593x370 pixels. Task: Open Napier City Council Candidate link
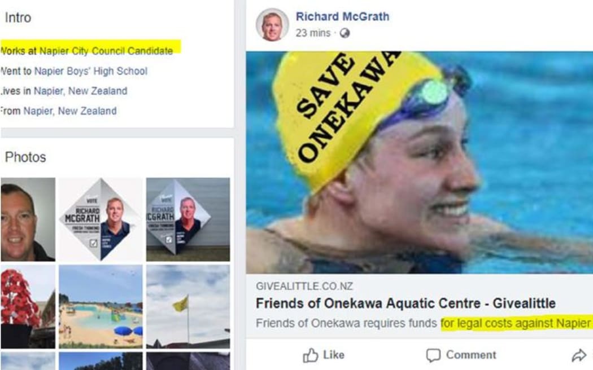click(106, 51)
